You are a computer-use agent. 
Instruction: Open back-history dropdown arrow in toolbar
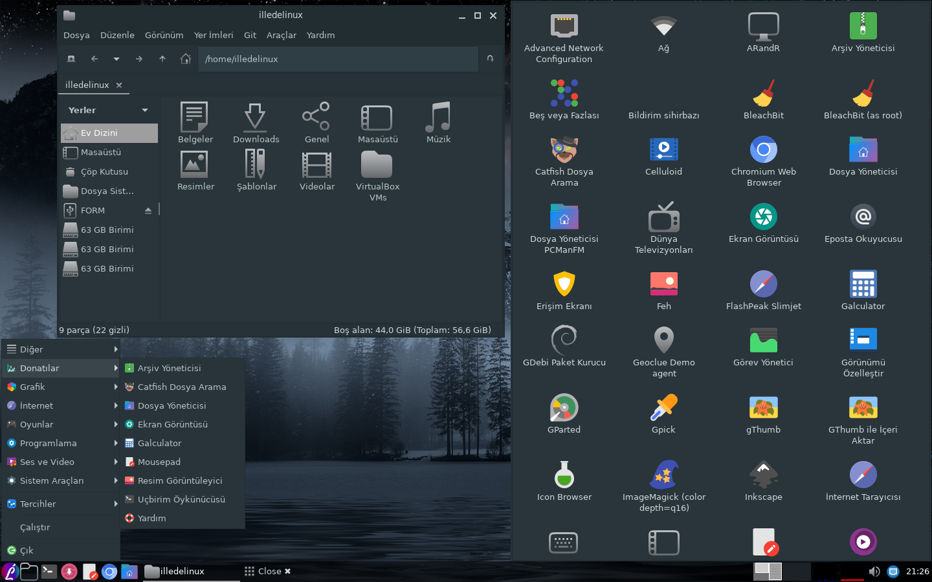coord(116,59)
